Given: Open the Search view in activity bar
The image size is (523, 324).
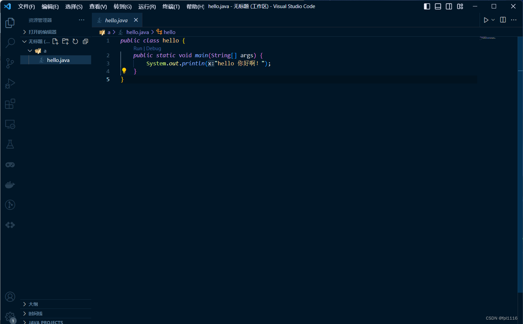Looking at the screenshot, I should (x=10, y=43).
